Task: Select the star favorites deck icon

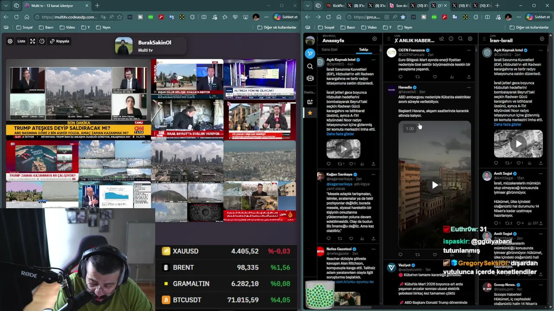Action: [310, 113]
